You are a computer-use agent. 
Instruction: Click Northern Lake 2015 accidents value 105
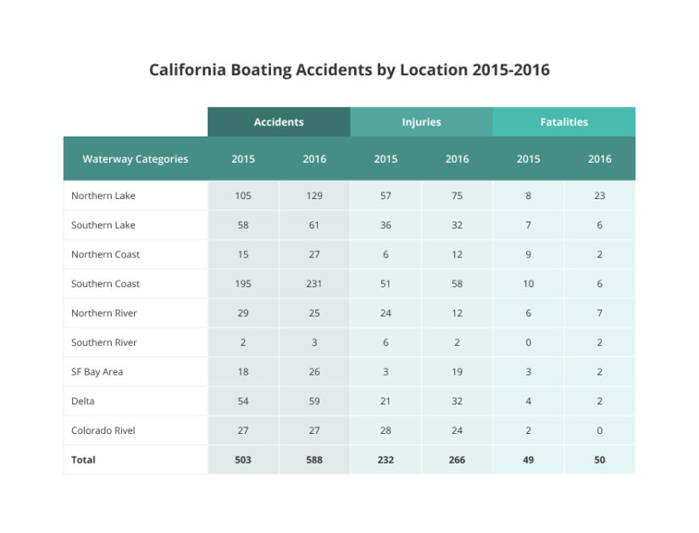[243, 196]
